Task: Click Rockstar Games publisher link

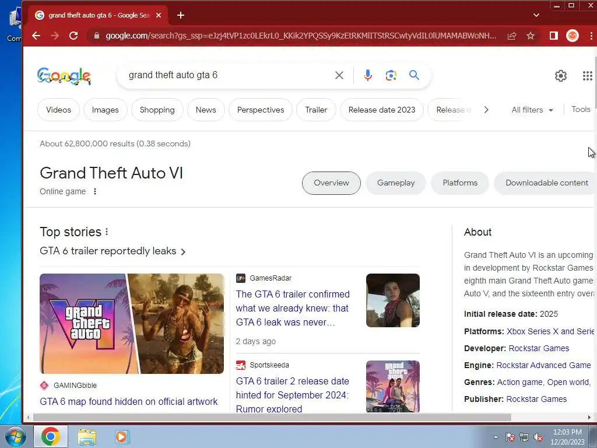Action: click(x=536, y=399)
